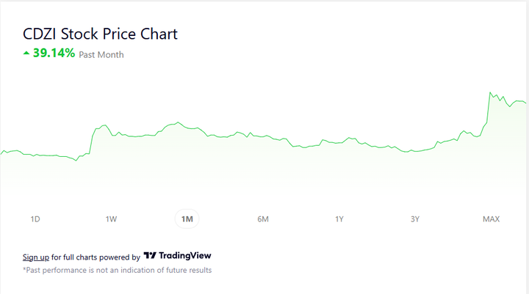
Task: Click the highest peak on the price line
Action: click(490, 92)
